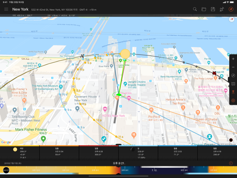Open the moon position panel
This screenshot has height=178, width=237.
138,153
